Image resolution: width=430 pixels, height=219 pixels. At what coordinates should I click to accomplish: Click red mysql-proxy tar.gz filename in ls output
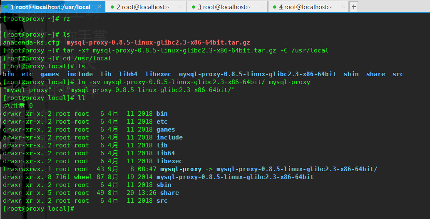[158, 42]
